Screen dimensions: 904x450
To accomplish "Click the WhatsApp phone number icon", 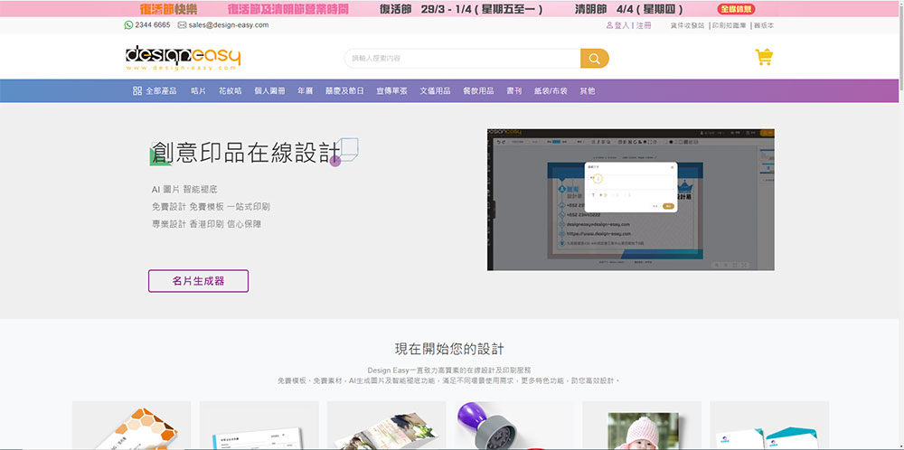I will (x=128, y=25).
